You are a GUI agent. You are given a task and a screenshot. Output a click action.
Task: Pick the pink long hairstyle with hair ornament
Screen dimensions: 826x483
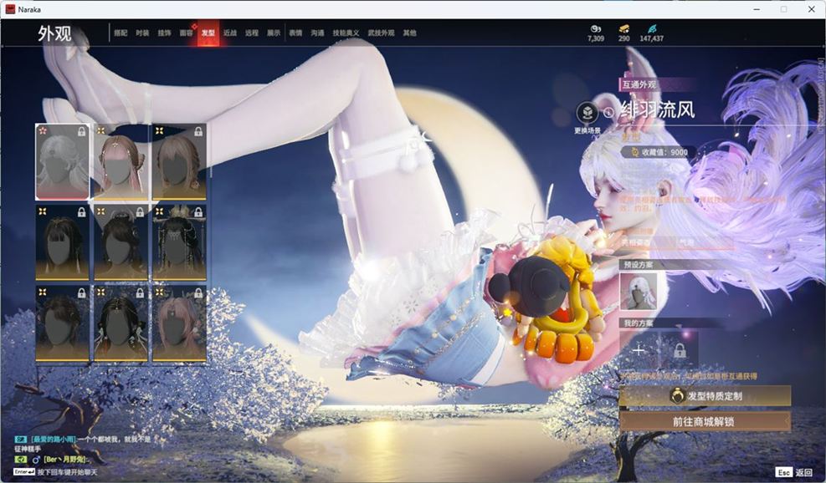121,162
